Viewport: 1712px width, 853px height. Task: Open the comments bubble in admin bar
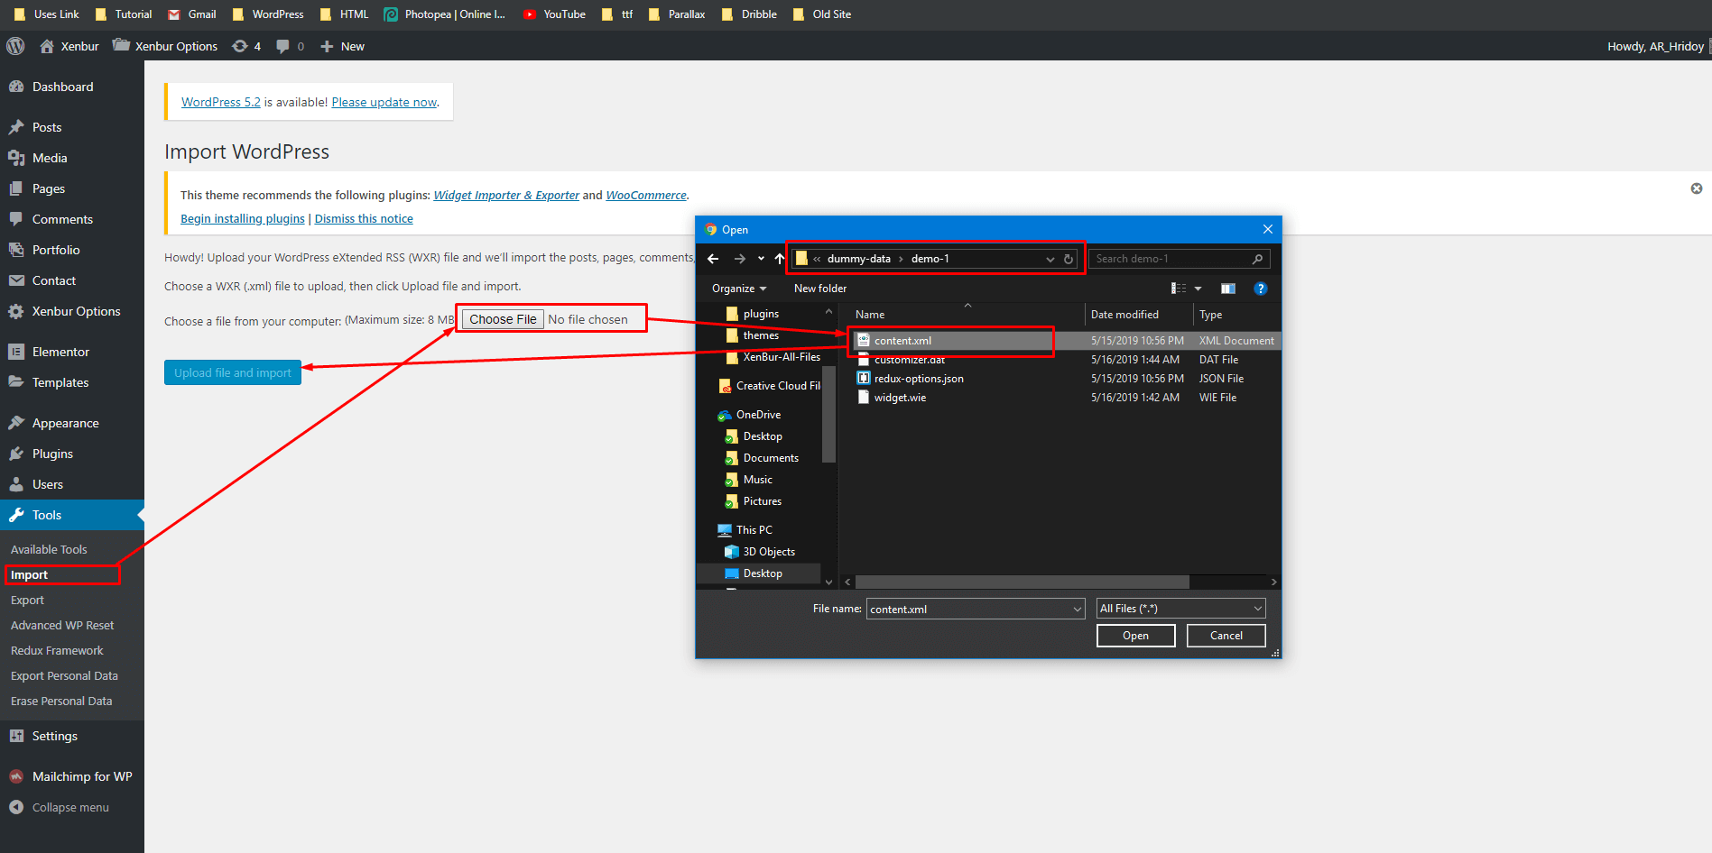coord(283,46)
